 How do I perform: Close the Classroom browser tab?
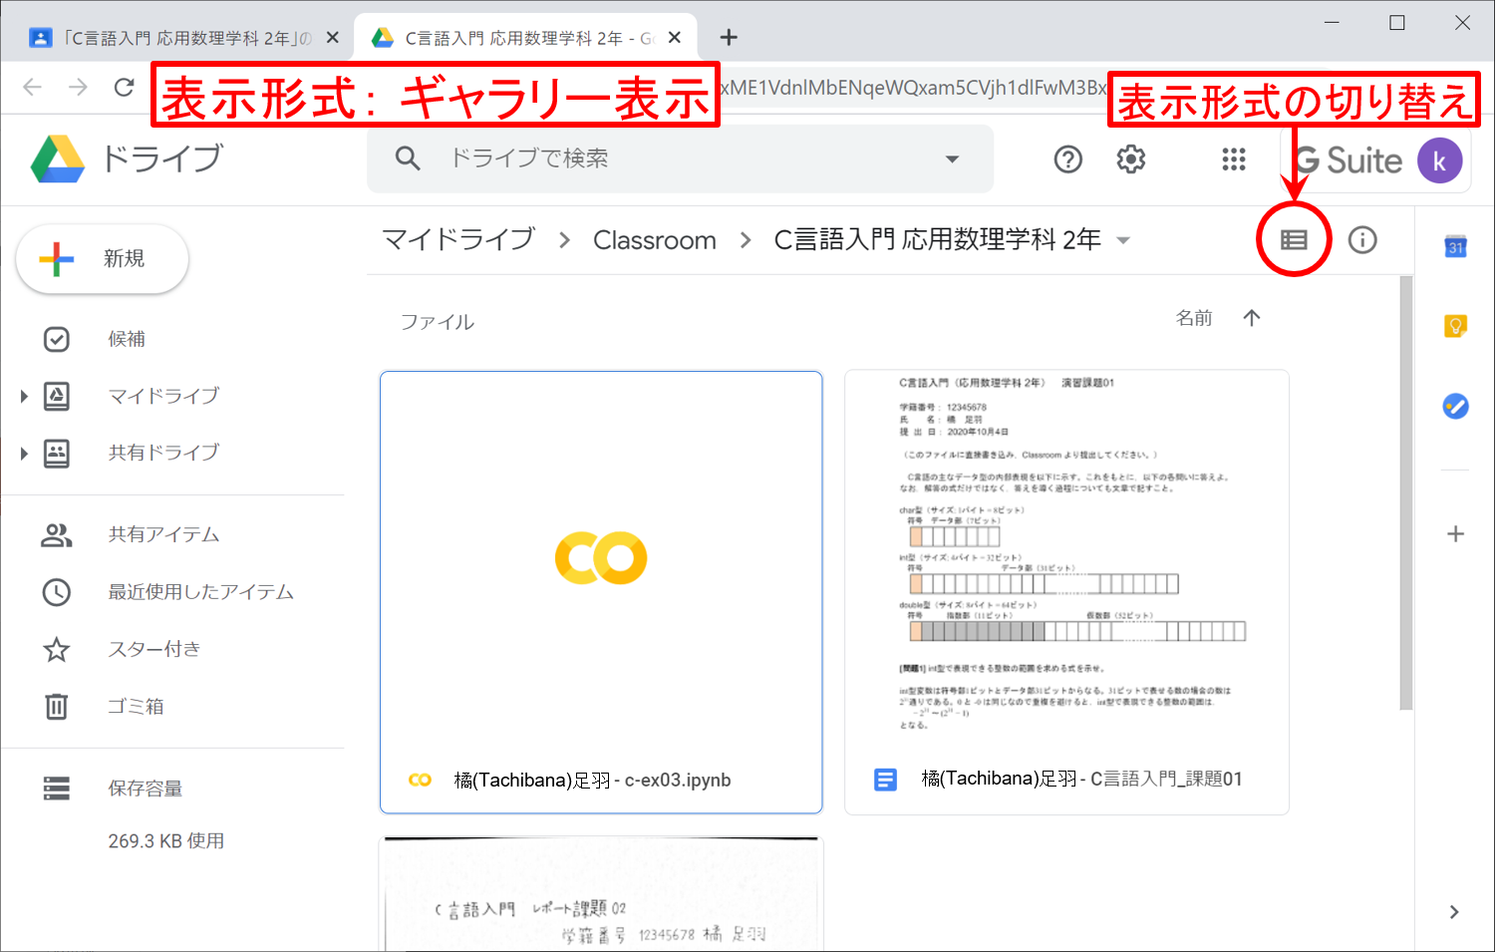[333, 37]
